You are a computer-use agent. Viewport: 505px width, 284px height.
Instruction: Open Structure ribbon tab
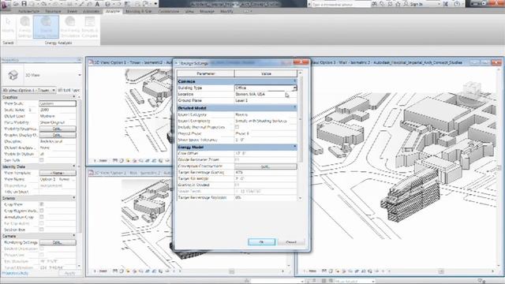coord(53,11)
